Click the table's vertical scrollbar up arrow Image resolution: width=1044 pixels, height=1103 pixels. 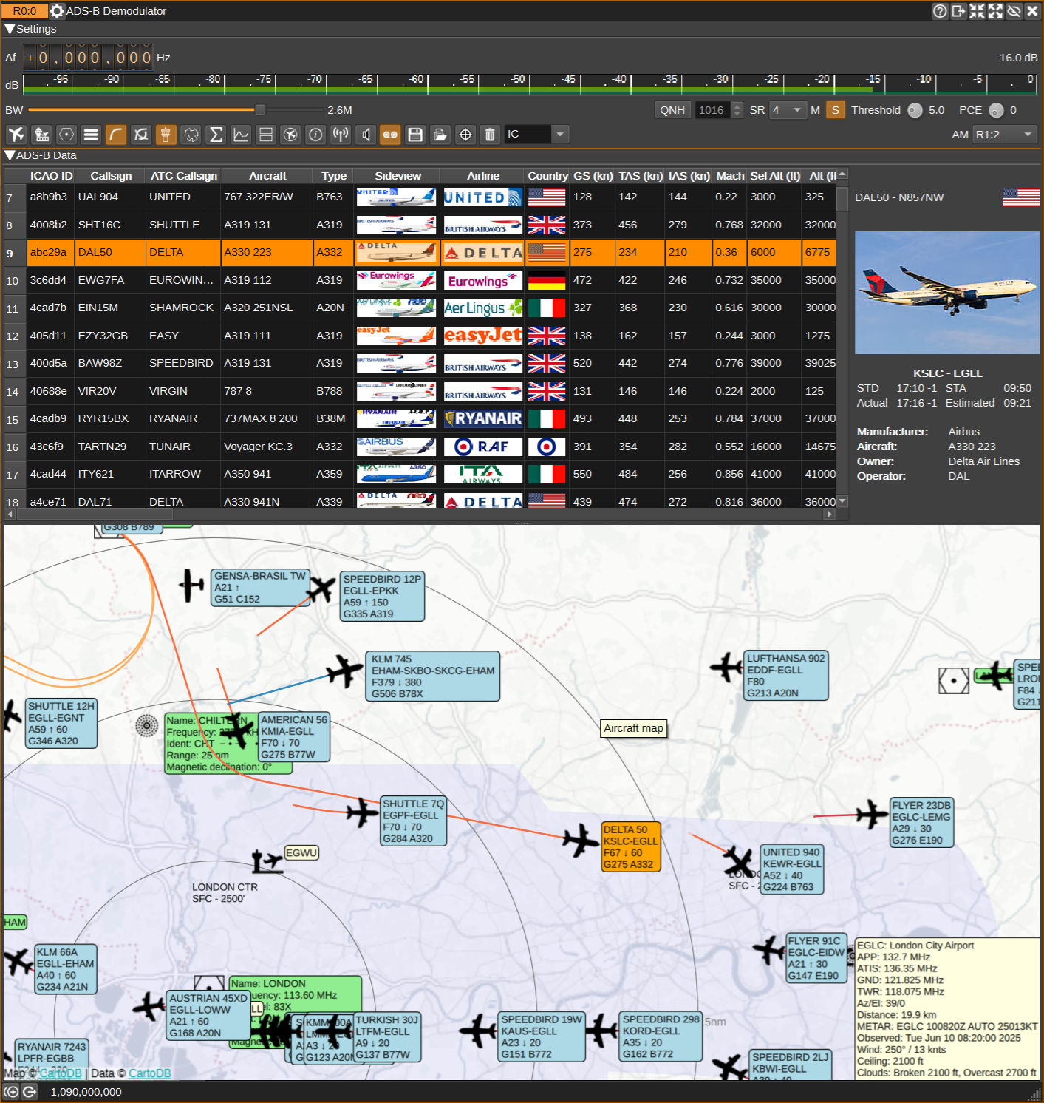[842, 174]
